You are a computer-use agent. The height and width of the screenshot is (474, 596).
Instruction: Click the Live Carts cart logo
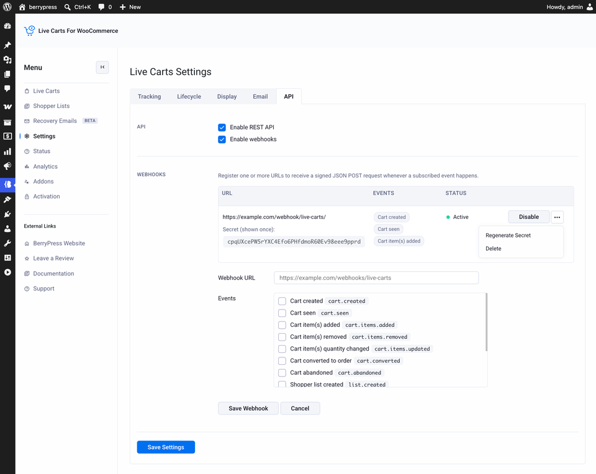29,31
